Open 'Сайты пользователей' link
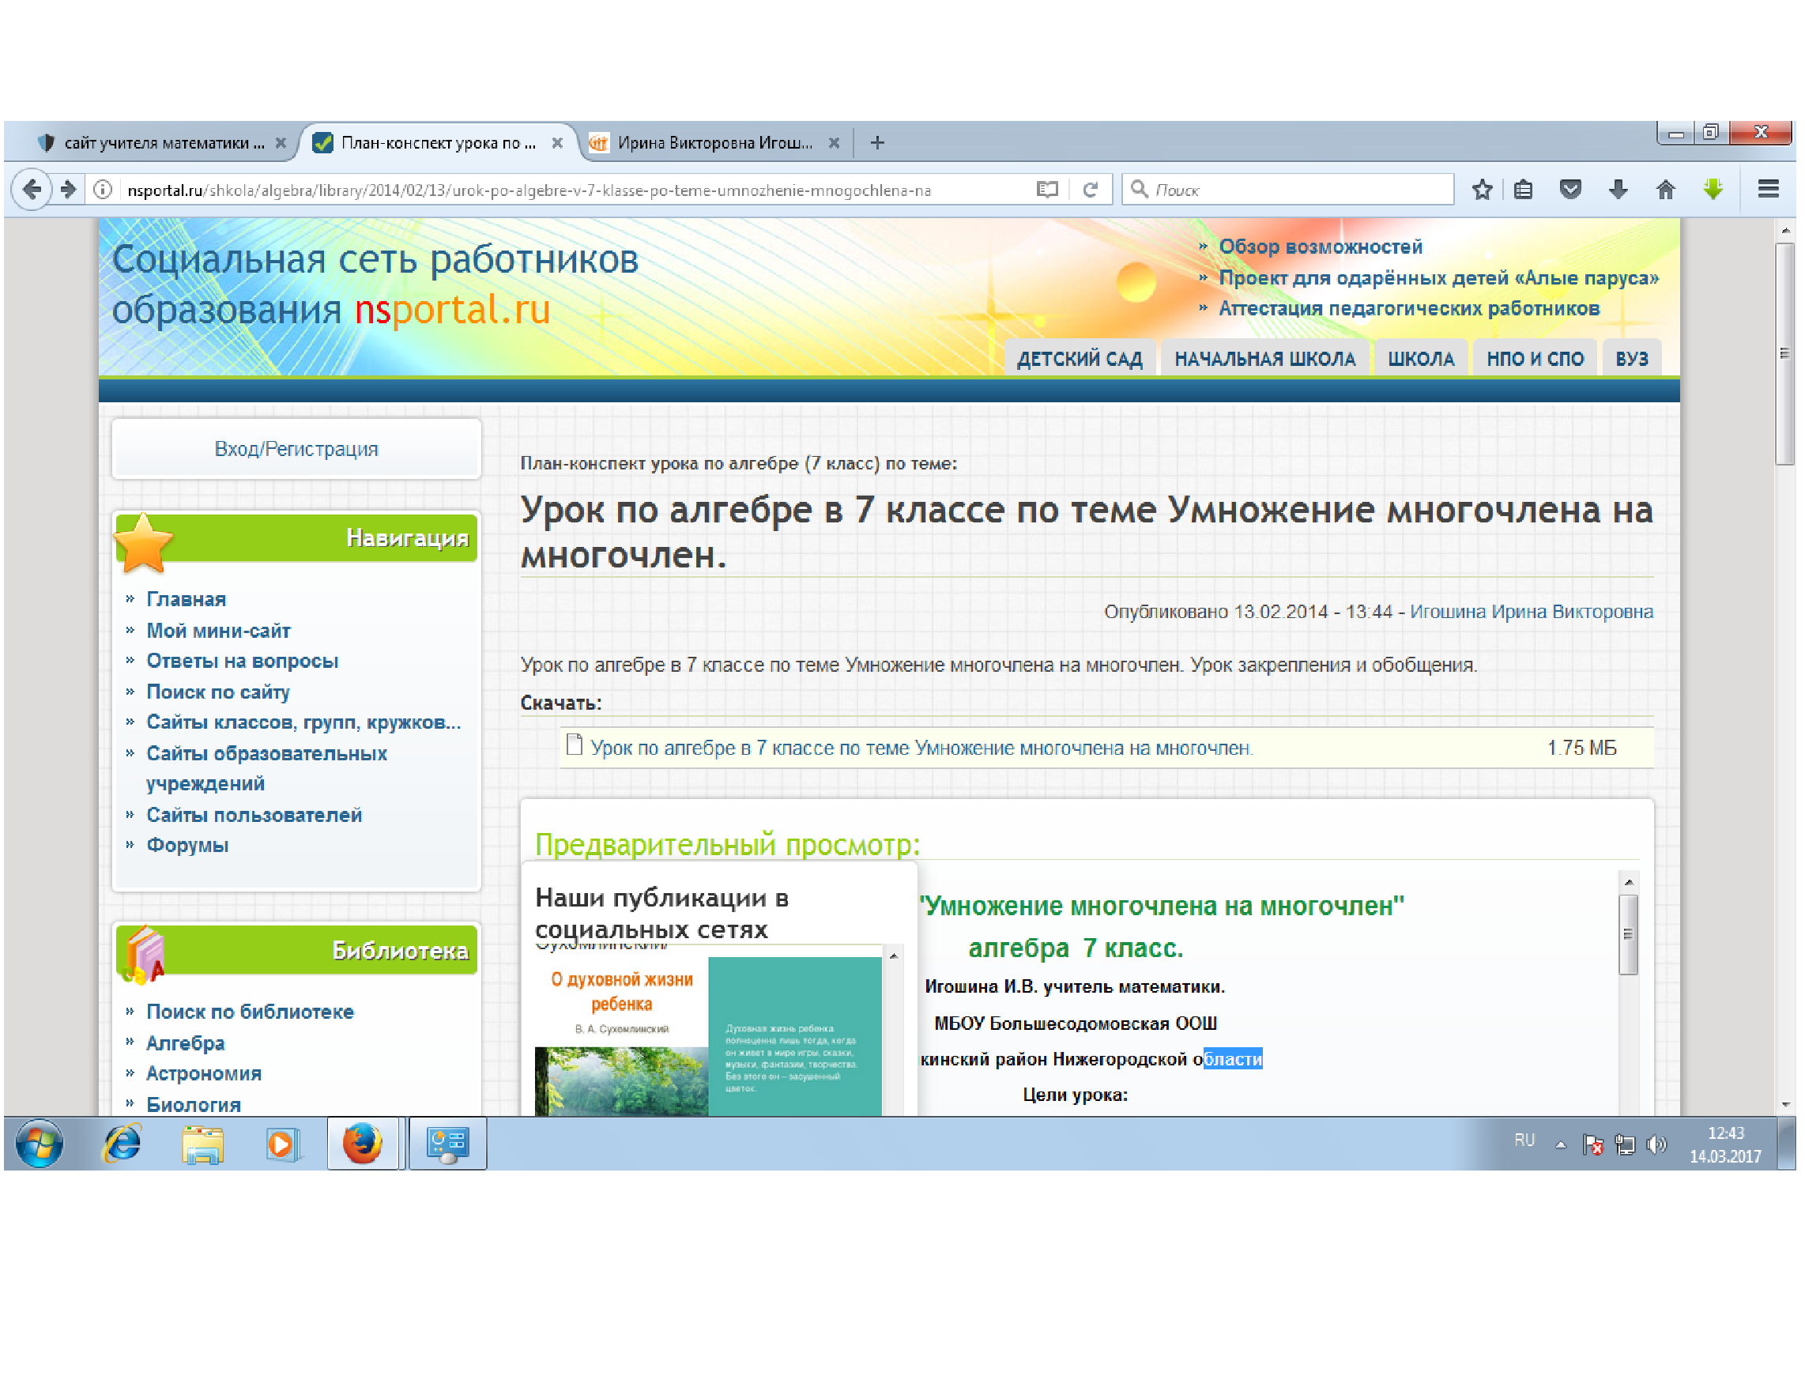1805x1376 pixels. 254,815
